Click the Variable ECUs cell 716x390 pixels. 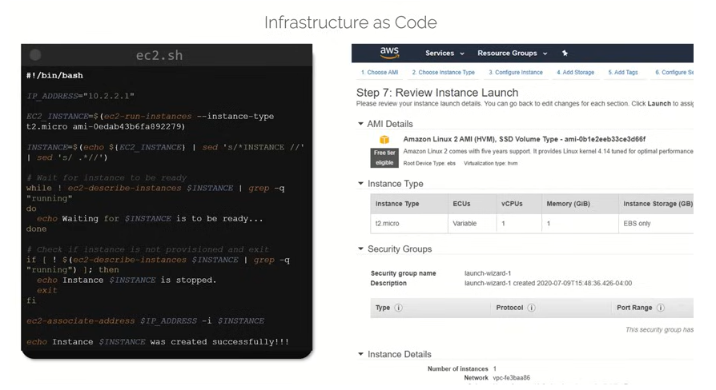tap(465, 224)
